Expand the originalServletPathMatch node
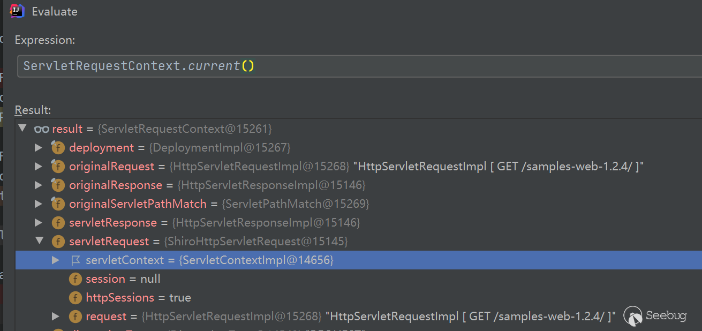Image resolution: width=702 pixels, height=331 pixels. (39, 204)
